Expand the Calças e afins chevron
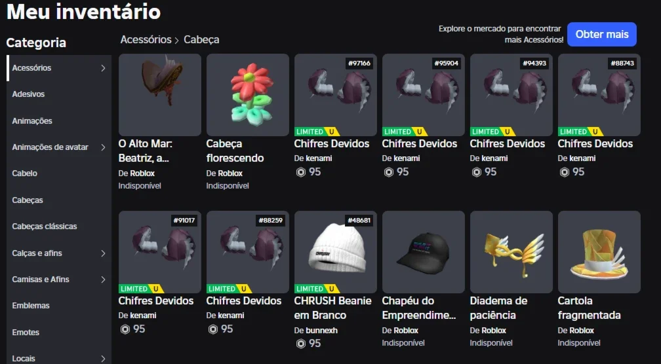 (x=103, y=253)
